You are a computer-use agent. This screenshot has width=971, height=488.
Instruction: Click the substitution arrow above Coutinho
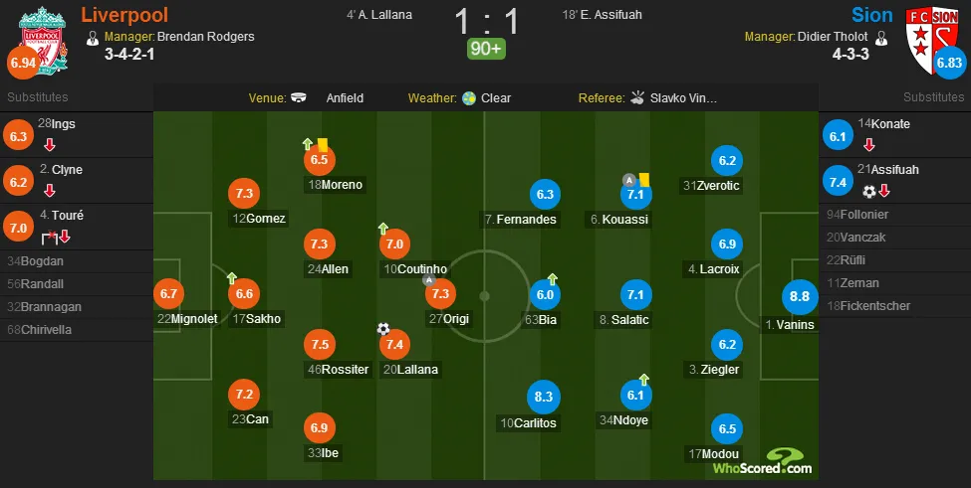382,229
